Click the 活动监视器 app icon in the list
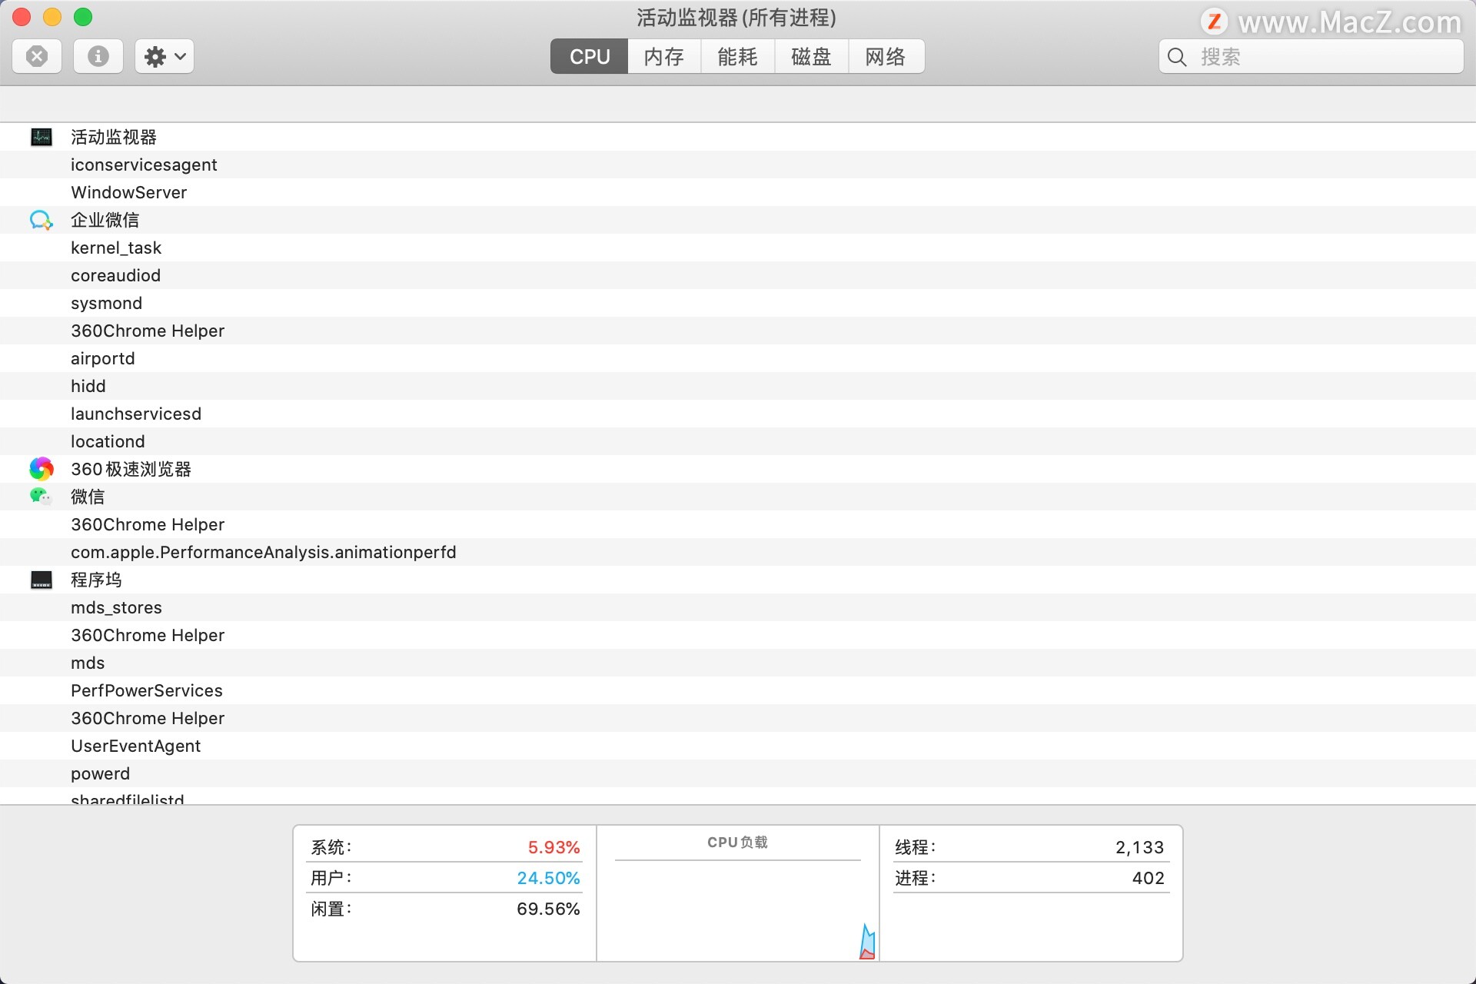Screen dimensions: 1476x984 click(x=42, y=137)
